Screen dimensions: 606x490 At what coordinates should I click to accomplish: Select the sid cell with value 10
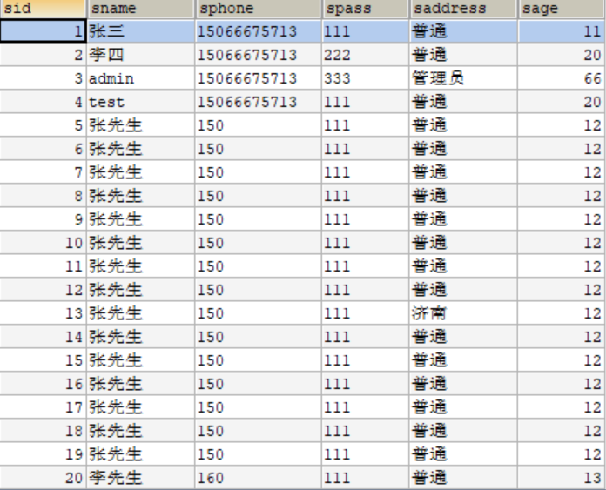[x=43, y=243]
